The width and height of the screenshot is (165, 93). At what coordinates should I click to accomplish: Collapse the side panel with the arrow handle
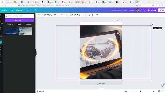pos(36,53)
